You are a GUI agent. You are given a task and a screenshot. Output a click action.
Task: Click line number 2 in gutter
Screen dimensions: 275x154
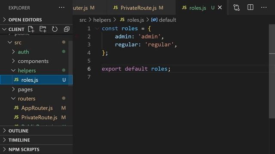(x=89, y=36)
